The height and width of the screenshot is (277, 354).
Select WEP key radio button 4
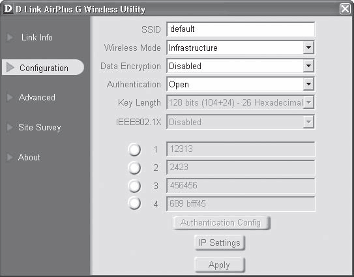[134, 203]
